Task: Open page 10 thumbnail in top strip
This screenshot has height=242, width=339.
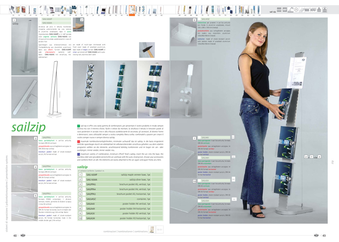Action: coord(12,10)
